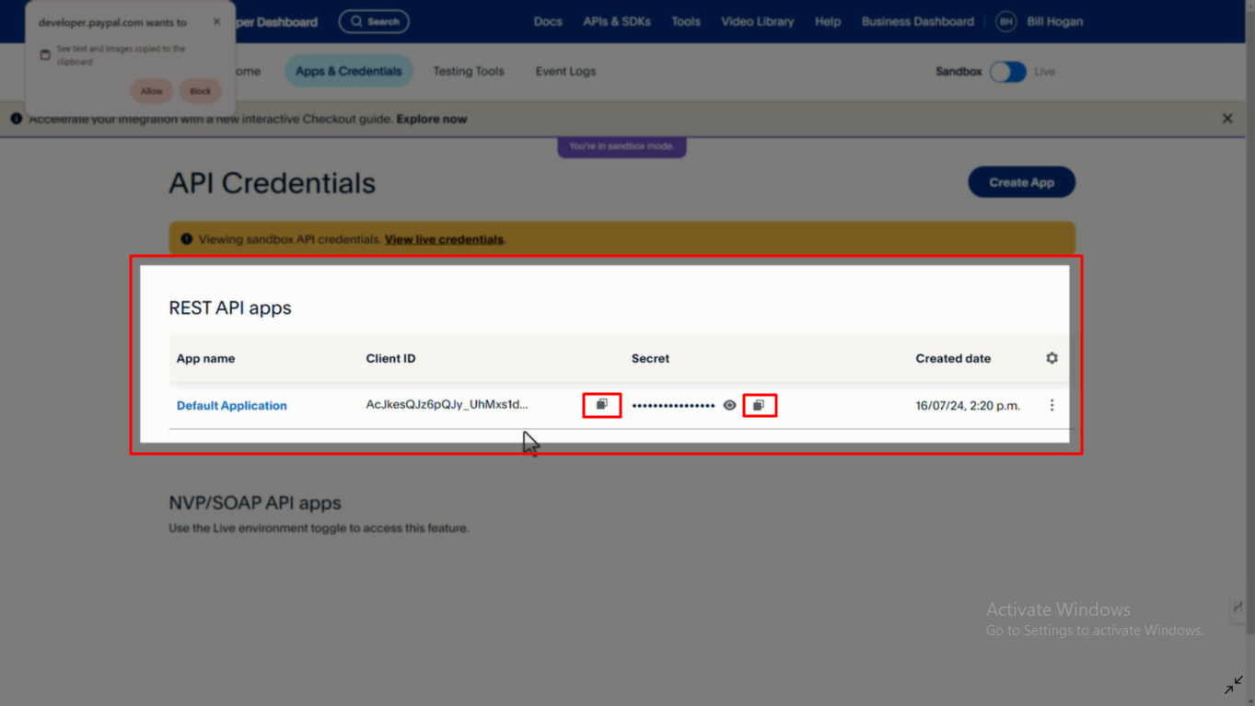Copy the Client ID to clipboard
The height and width of the screenshot is (706, 1255).
point(602,405)
